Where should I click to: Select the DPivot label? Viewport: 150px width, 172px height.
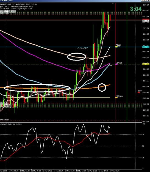119,63
